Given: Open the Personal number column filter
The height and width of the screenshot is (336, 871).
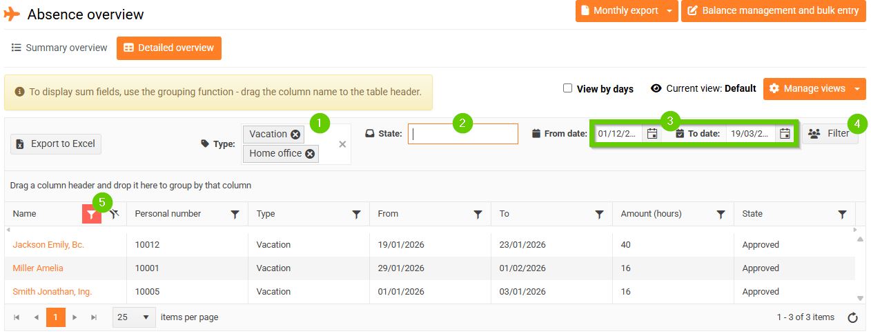Looking at the screenshot, I should tap(235, 215).
